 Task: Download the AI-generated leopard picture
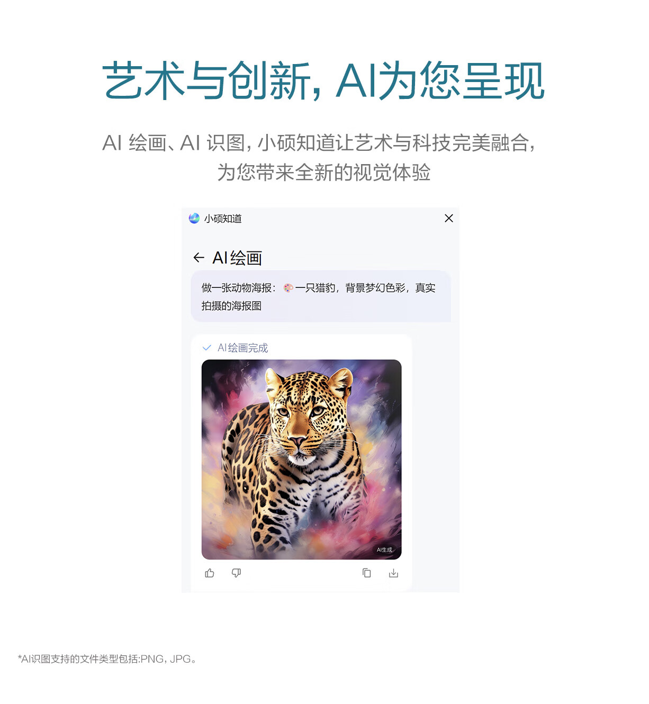(393, 573)
